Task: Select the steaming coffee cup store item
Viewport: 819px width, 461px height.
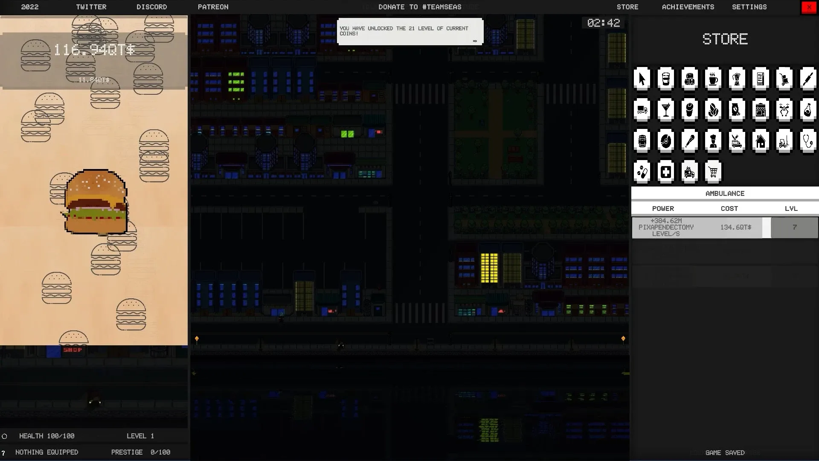Action: (x=713, y=79)
